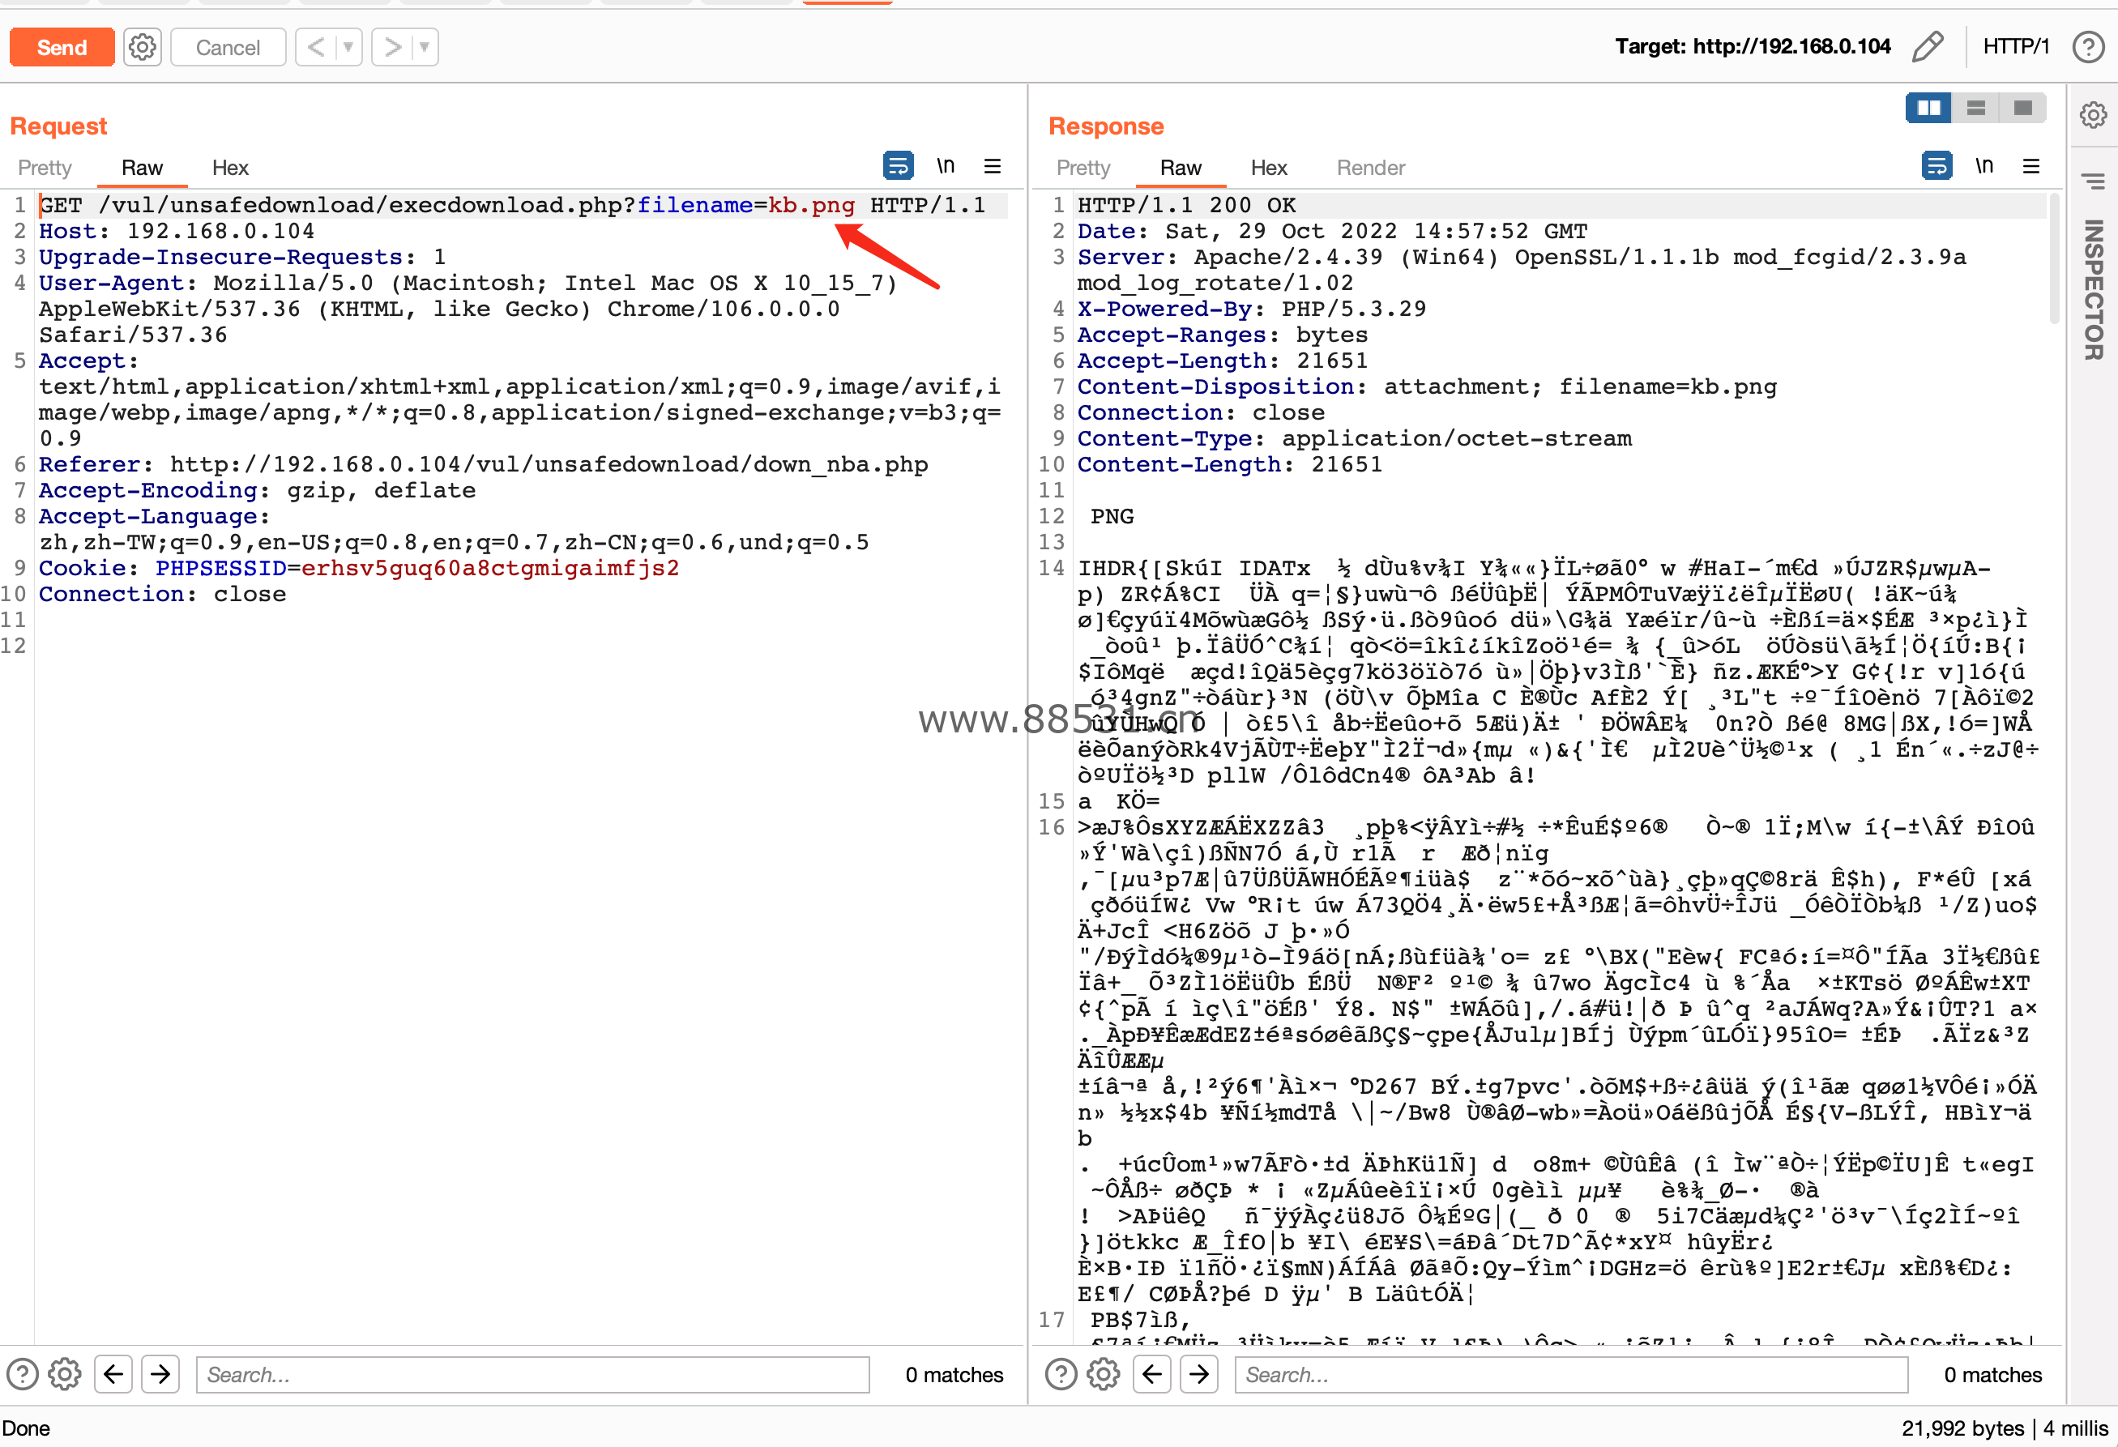Open Repeater help question-mark icon

pos(2088,46)
